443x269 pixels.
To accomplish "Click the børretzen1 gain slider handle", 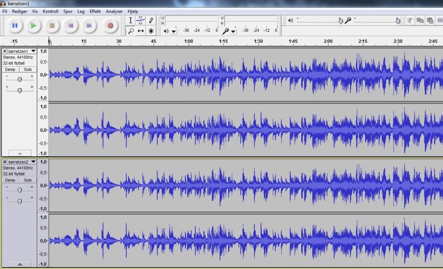I will (x=20, y=80).
